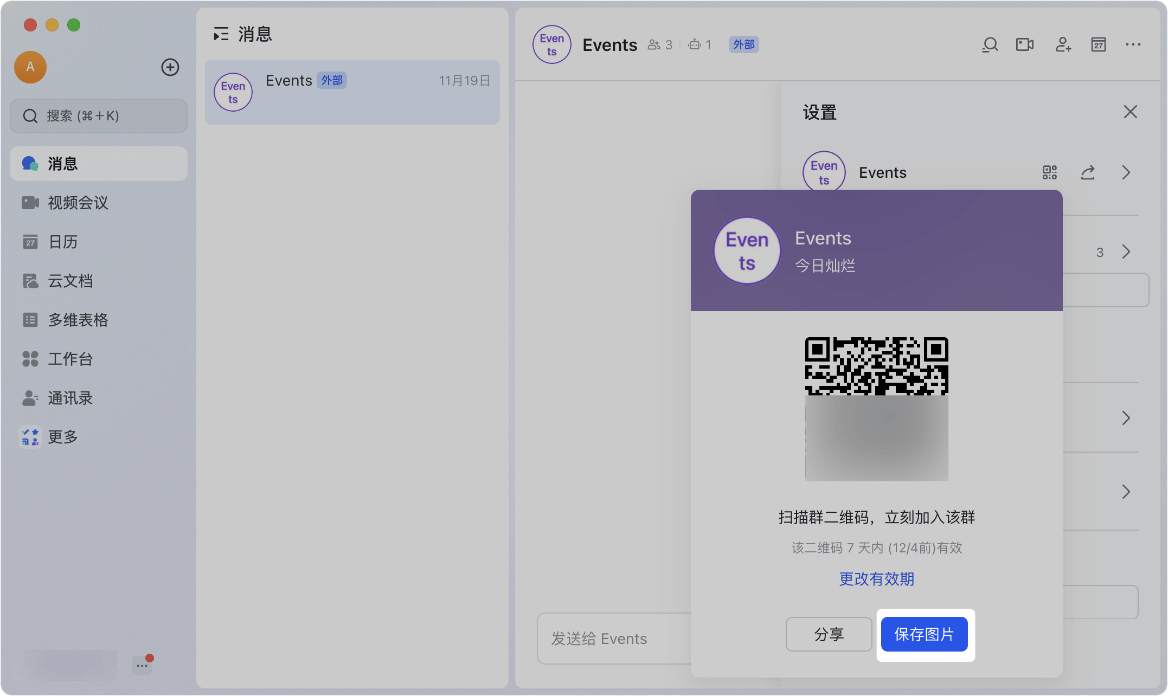Click the 11月19日 date on Events conversation

point(465,81)
